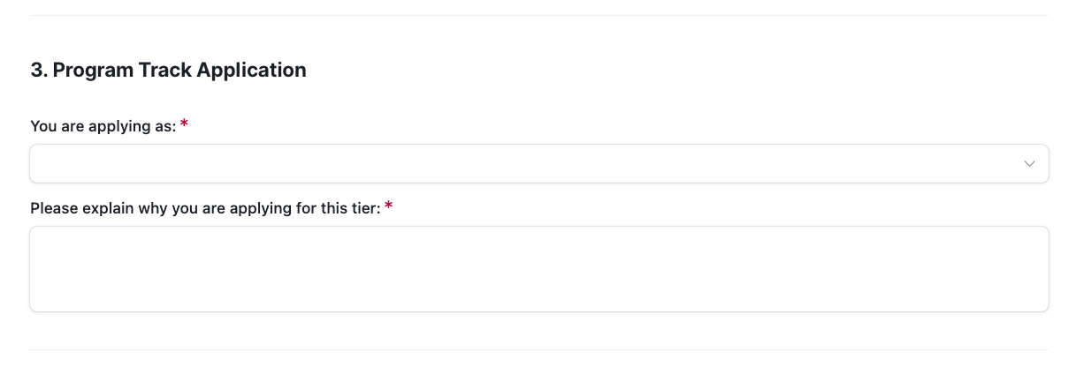Click the word "Please" in the text area label
The height and width of the screenshot is (367, 1091).
[51, 208]
